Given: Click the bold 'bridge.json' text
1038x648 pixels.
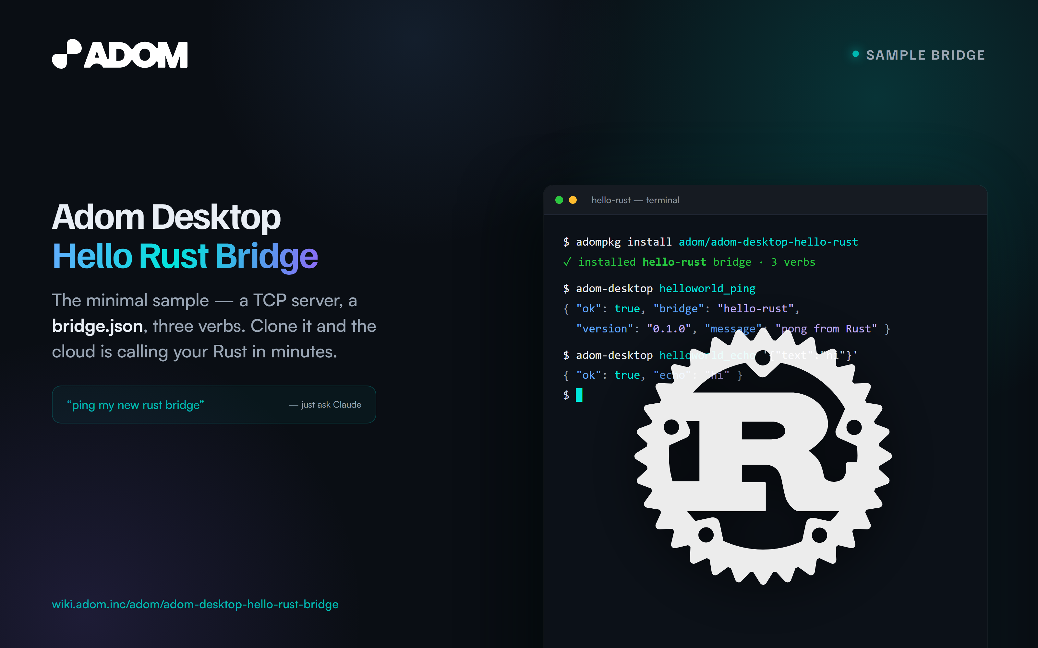Looking at the screenshot, I should [97, 326].
